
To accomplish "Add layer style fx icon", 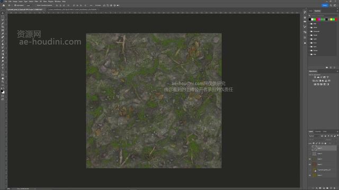I will [317, 188].
